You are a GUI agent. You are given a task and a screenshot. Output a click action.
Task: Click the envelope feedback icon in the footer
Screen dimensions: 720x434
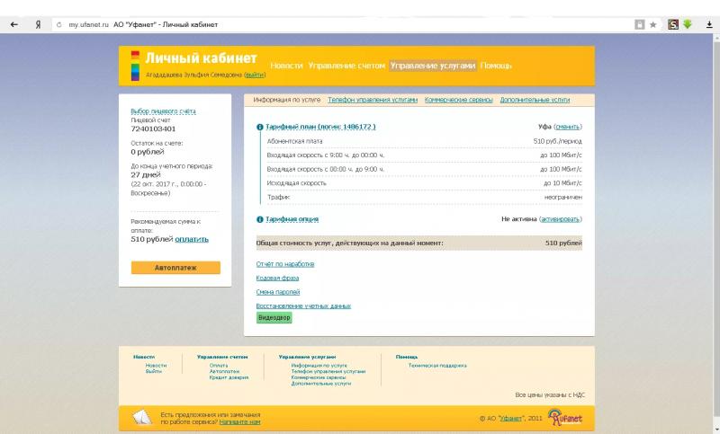point(142,417)
